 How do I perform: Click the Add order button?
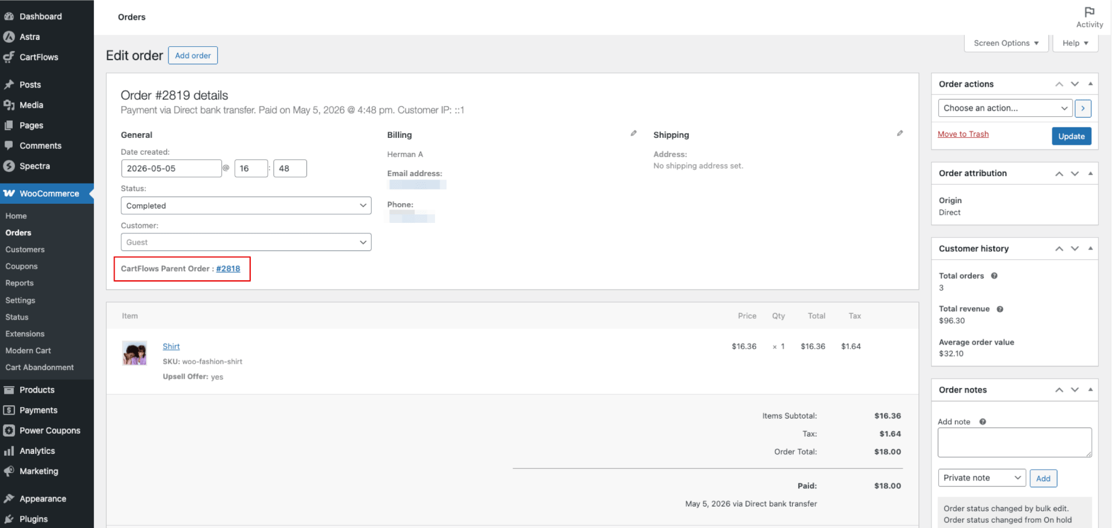[193, 56]
